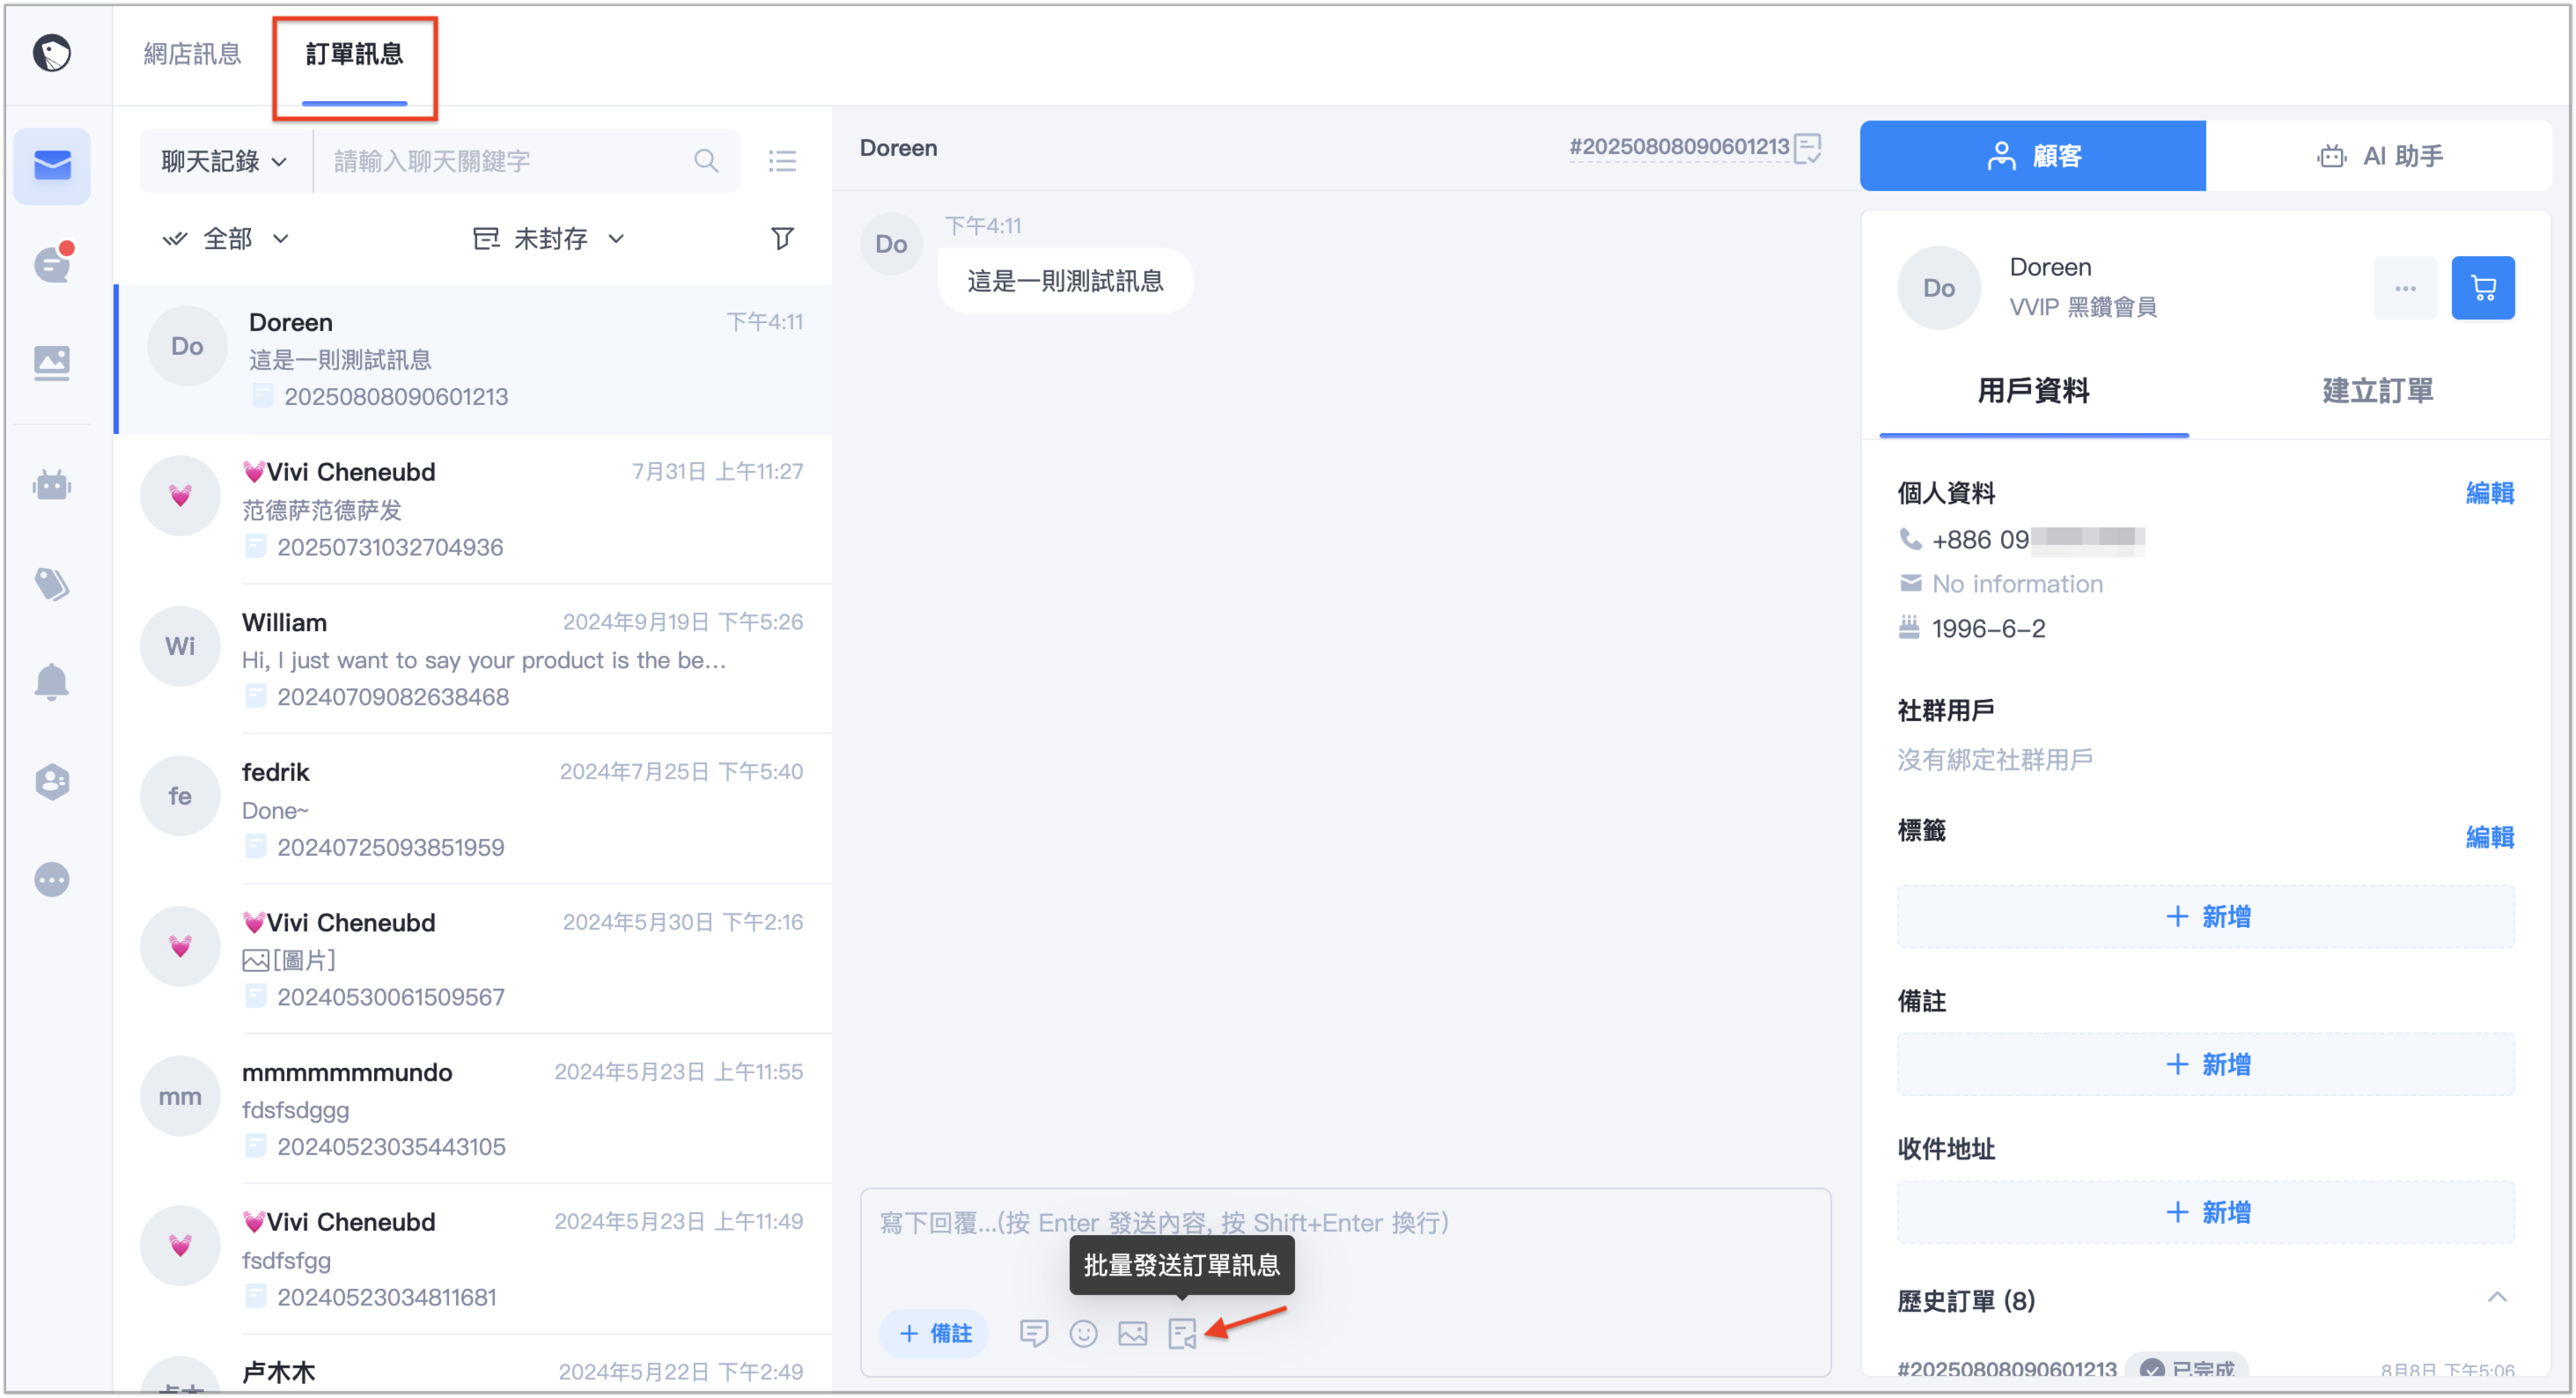
Task: Open the more options sidebar icon
Action: coord(52,880)
